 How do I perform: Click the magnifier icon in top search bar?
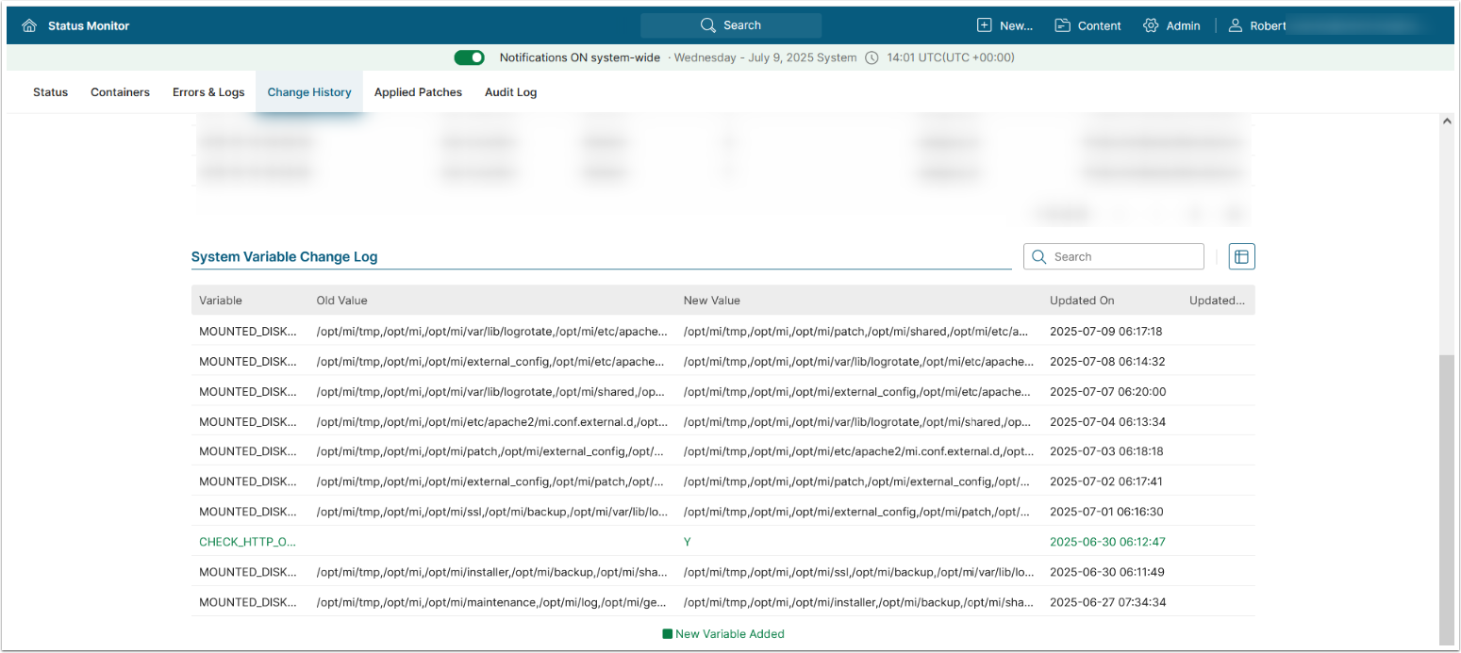click(708, 25)
